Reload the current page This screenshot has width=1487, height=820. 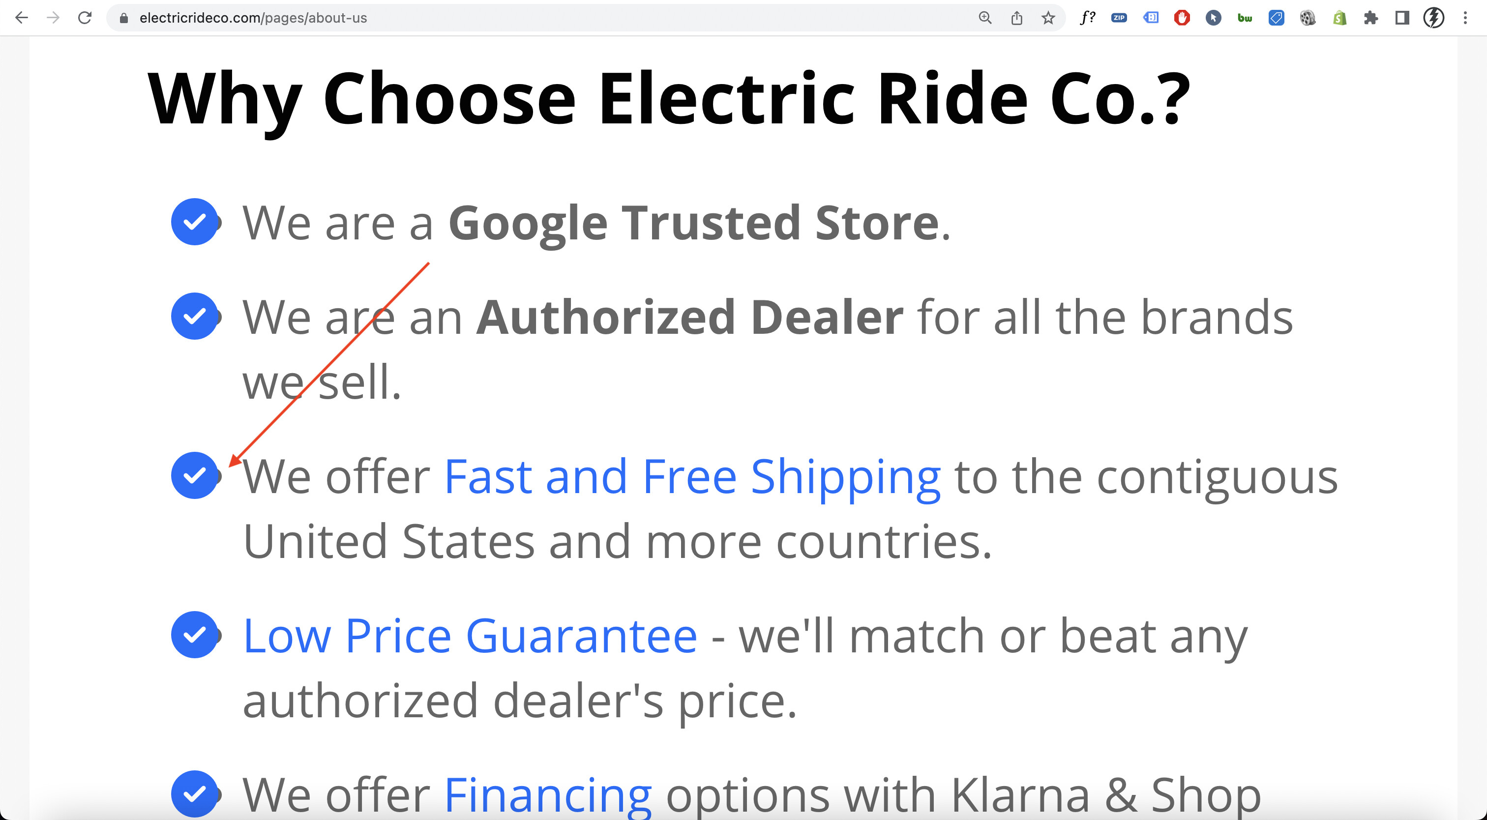(85, 18)
